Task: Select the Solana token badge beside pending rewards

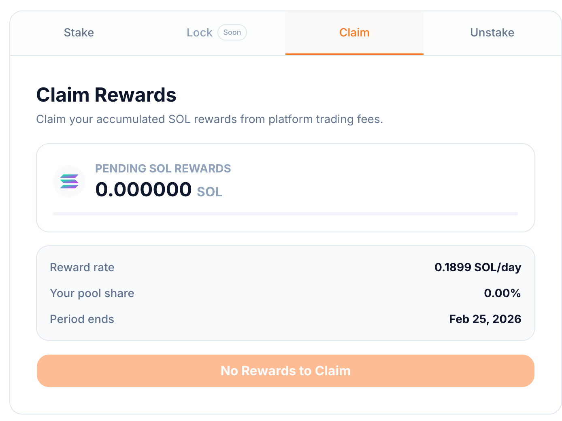Action: [x=69, y=181]
